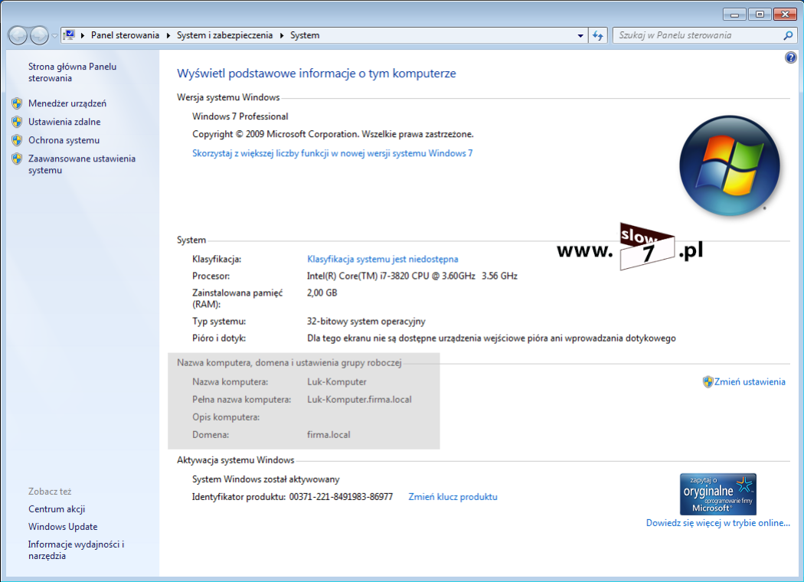
Task: Expand the root breadcrumb arrow before Panel sterowania
Action: tap(83, 35)
